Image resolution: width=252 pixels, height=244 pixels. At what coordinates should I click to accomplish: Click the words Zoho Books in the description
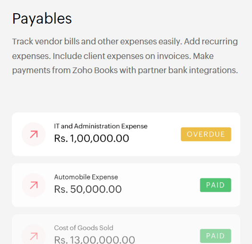click(95, 70)
